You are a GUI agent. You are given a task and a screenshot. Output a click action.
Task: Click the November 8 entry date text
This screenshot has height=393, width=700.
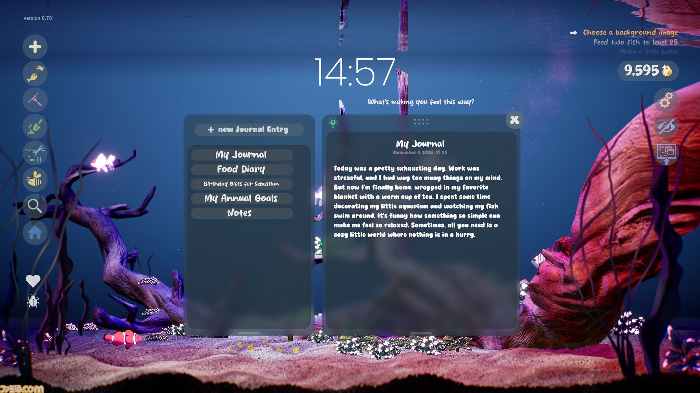point(420,152)
